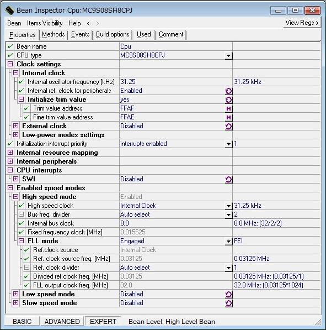Viewport: 326px width, 330px height.
Task: Open the FLL mode dropdown
Action: pyautogui.click(x=228, y=242)
